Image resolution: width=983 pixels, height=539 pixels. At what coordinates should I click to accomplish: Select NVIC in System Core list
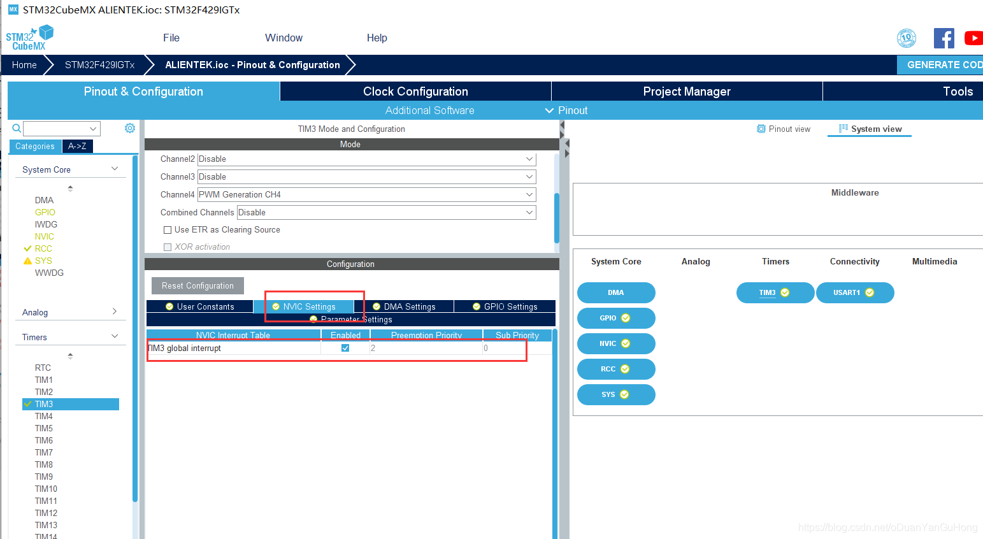click(45, 236)
